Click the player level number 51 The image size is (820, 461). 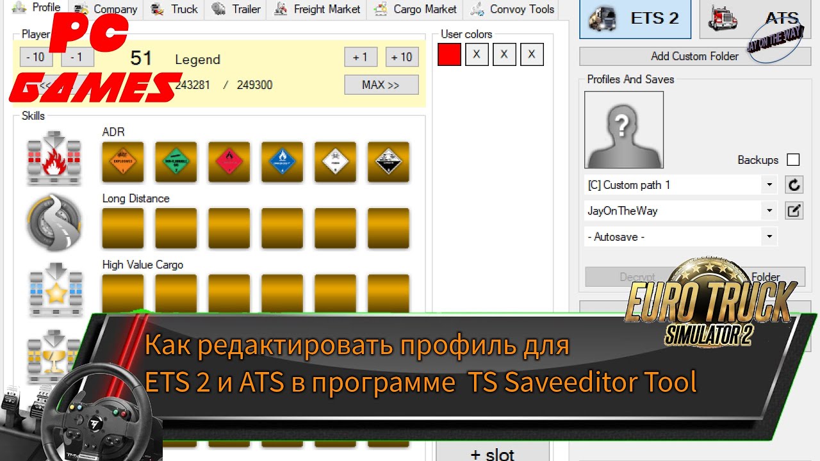pyautogui.click(x=141, y=58)
